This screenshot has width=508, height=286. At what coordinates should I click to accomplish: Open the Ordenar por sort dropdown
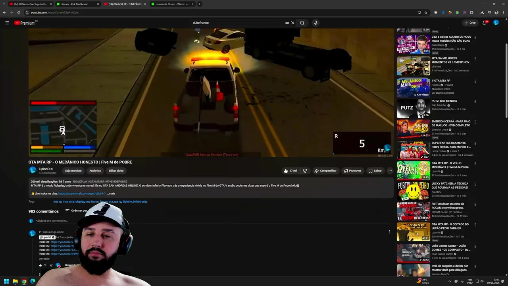point(77,211)
